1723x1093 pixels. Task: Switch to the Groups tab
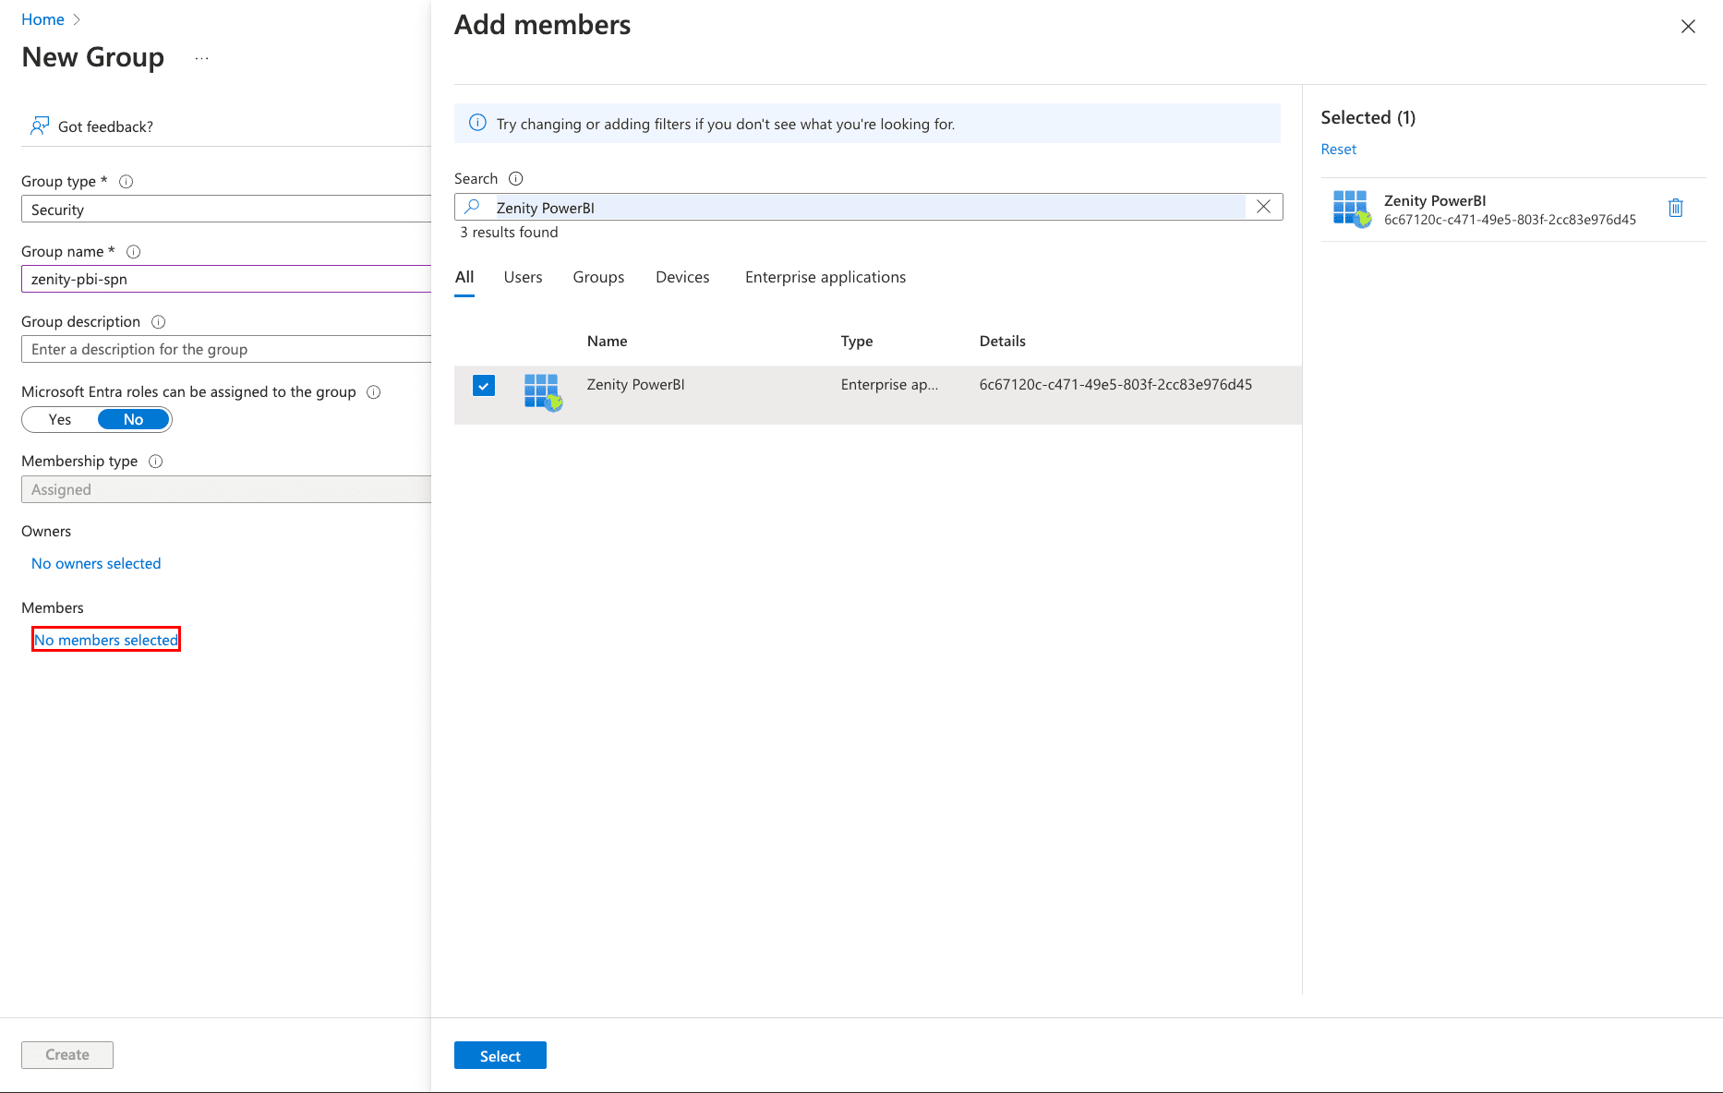click(x=598, y=277)
